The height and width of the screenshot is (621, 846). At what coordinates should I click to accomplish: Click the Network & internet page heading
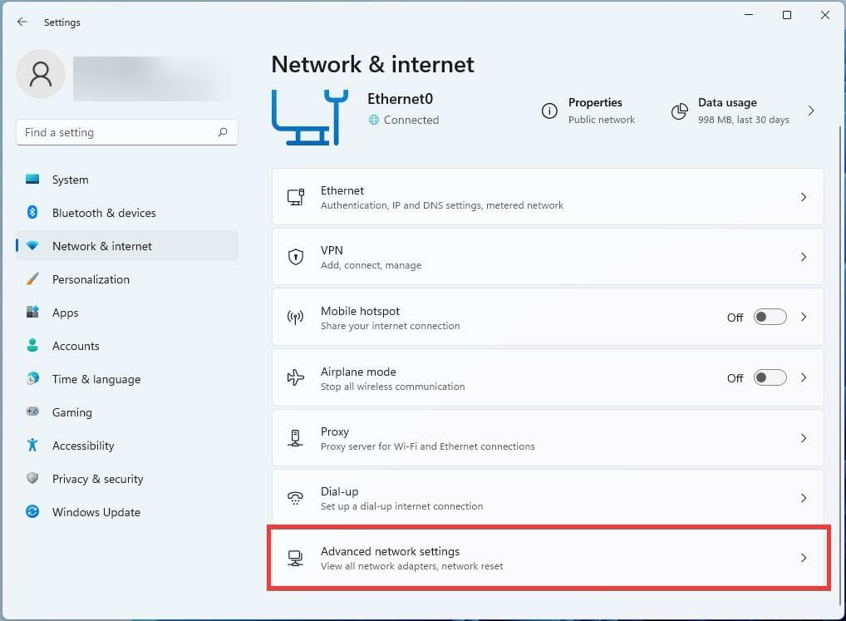click(373, 64)
